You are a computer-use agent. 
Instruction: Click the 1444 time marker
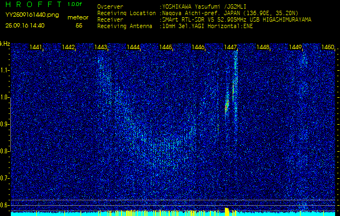pos(133,47)
